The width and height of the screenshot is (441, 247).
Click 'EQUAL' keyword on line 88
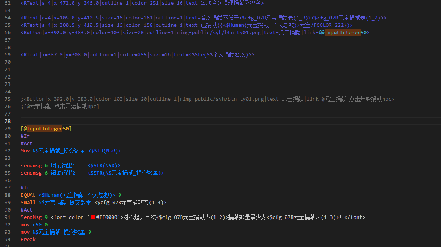click(x=28, y=195)
